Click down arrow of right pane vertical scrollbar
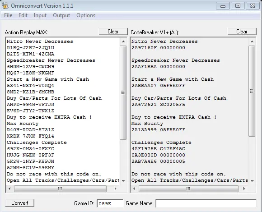Screen dimensions: 262x212 252,181
